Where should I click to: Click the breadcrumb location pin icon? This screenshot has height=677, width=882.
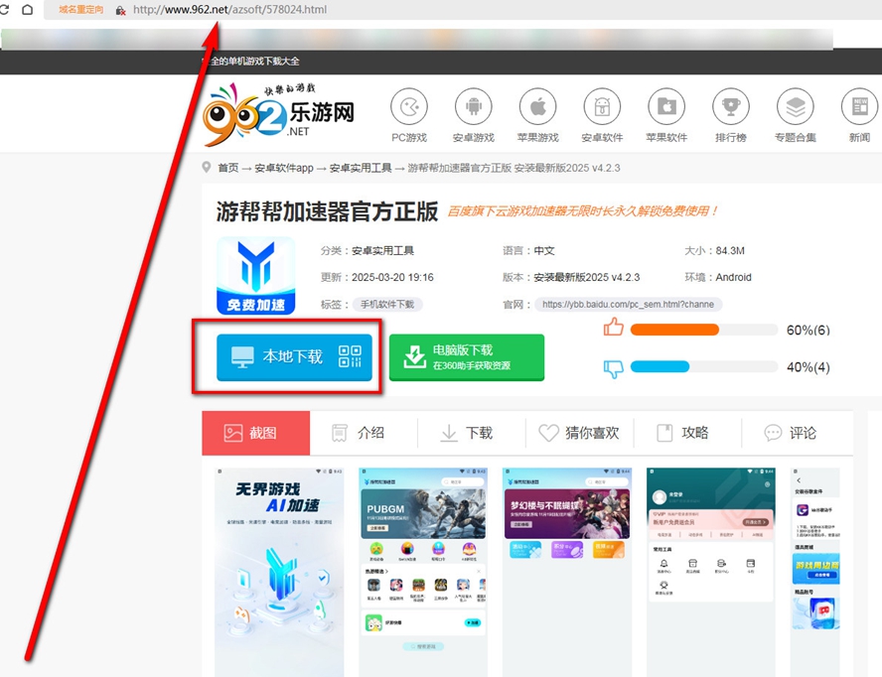(x=207, y=168)
